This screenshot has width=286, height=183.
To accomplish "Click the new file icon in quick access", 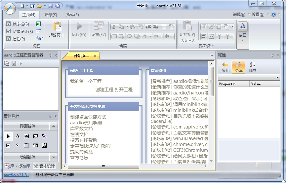I will (x=22, y=6).
